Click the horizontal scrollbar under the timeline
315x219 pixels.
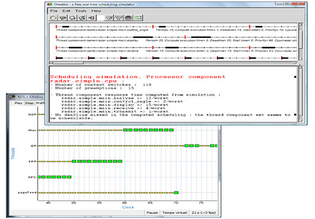(x=173, y=63)
